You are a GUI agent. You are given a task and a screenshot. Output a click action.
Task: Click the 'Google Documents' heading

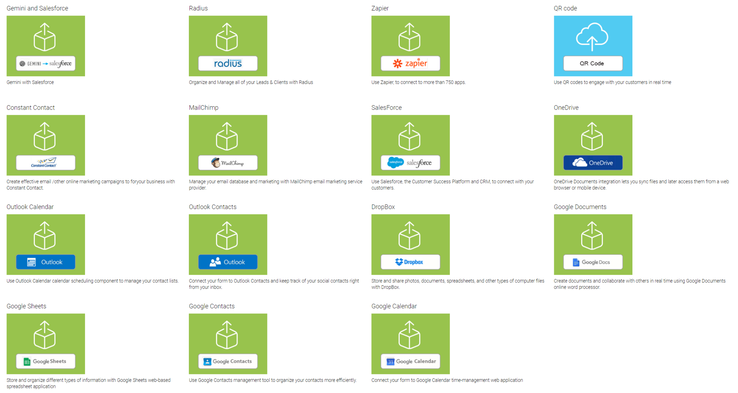click(x=580, y=207)
